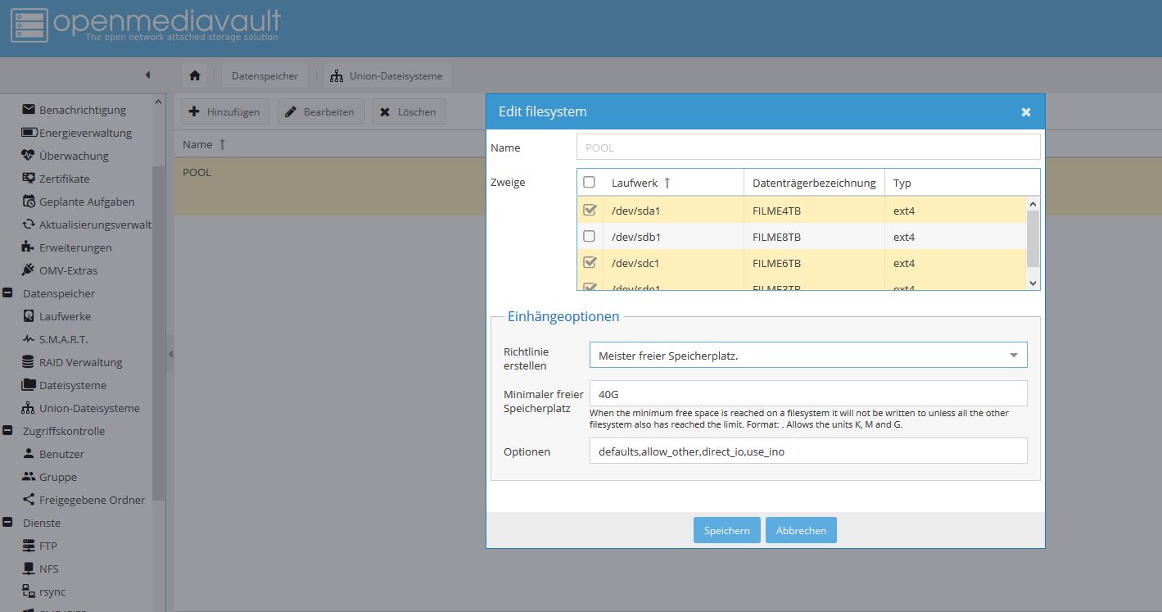The image size is (1162, 612).
Task: Click the sidebar splitter collapse handle
Action: (x=170, y=354)
